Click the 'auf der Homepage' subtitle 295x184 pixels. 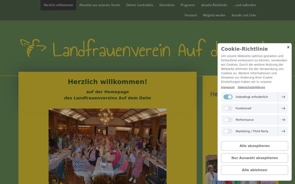(107, 92)
